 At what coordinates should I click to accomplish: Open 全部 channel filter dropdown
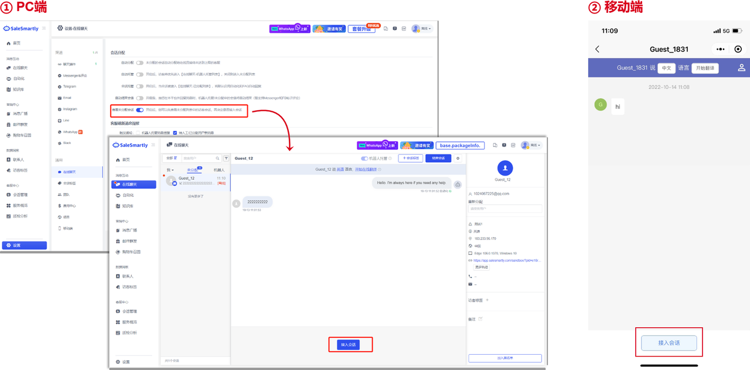[171, 158]
